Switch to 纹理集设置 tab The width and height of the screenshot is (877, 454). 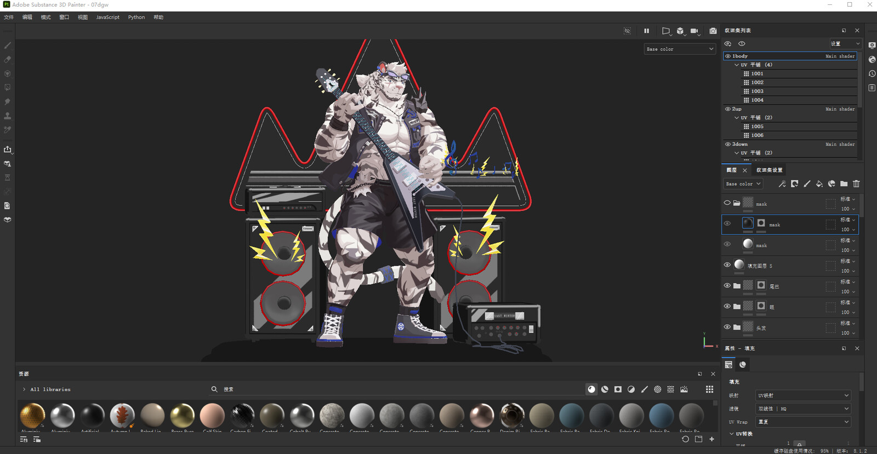point(770,170)
